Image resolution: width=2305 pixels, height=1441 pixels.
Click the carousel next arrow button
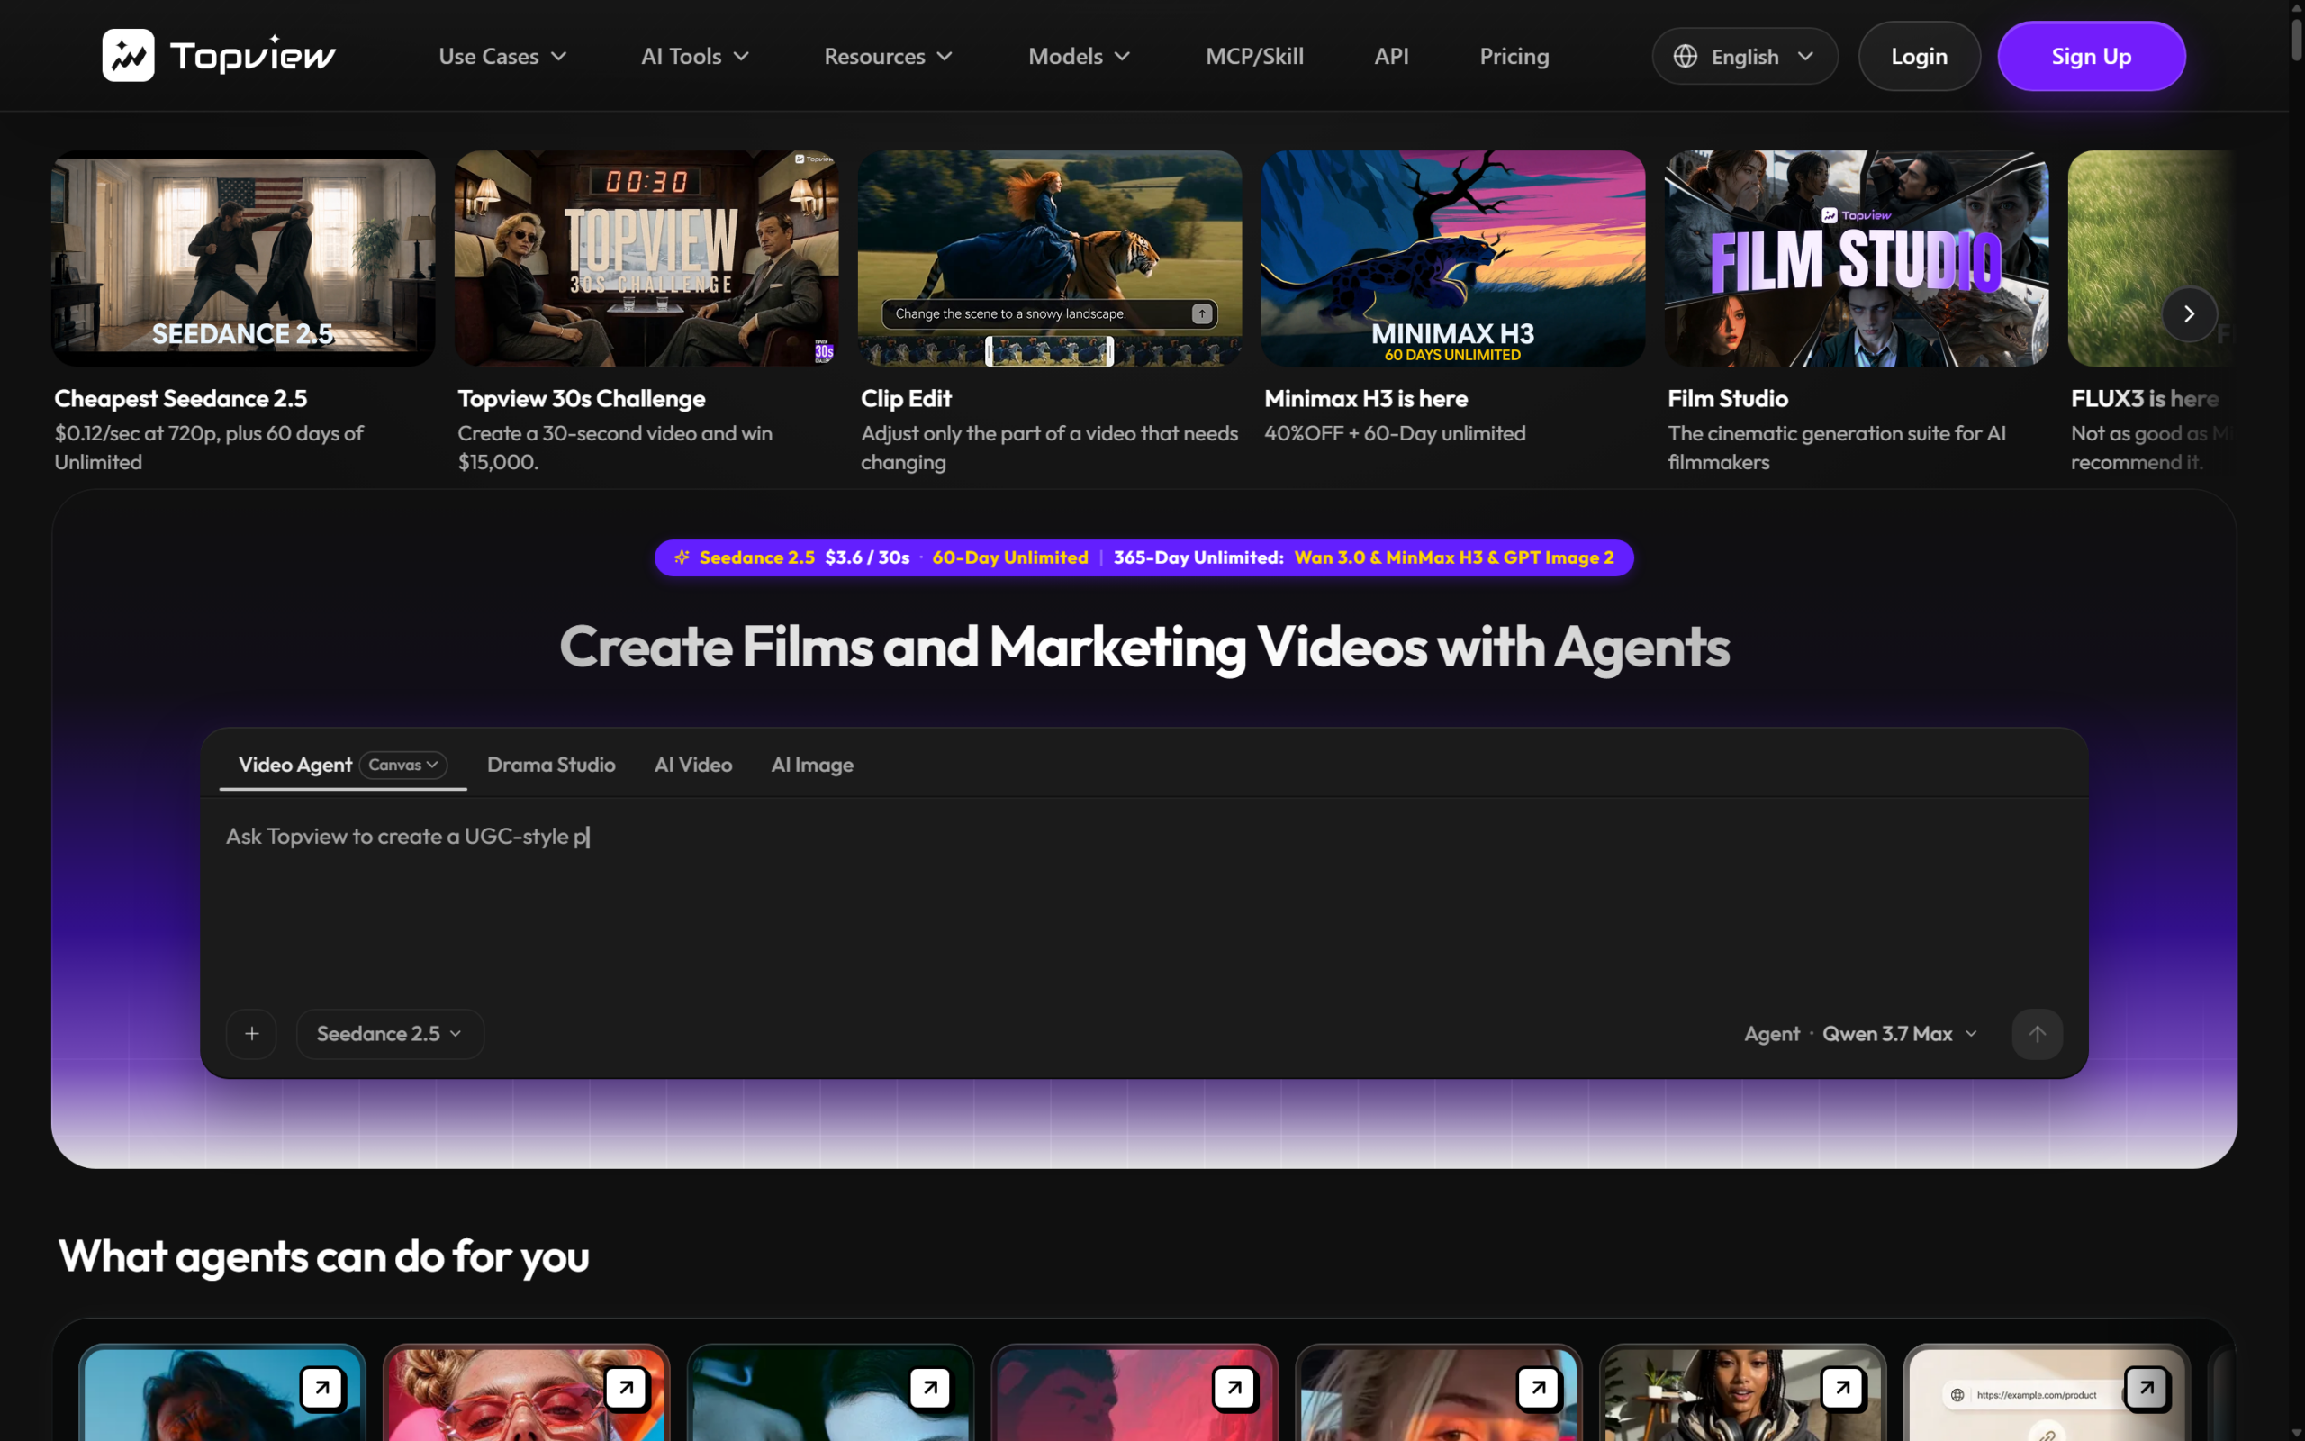2189,313
